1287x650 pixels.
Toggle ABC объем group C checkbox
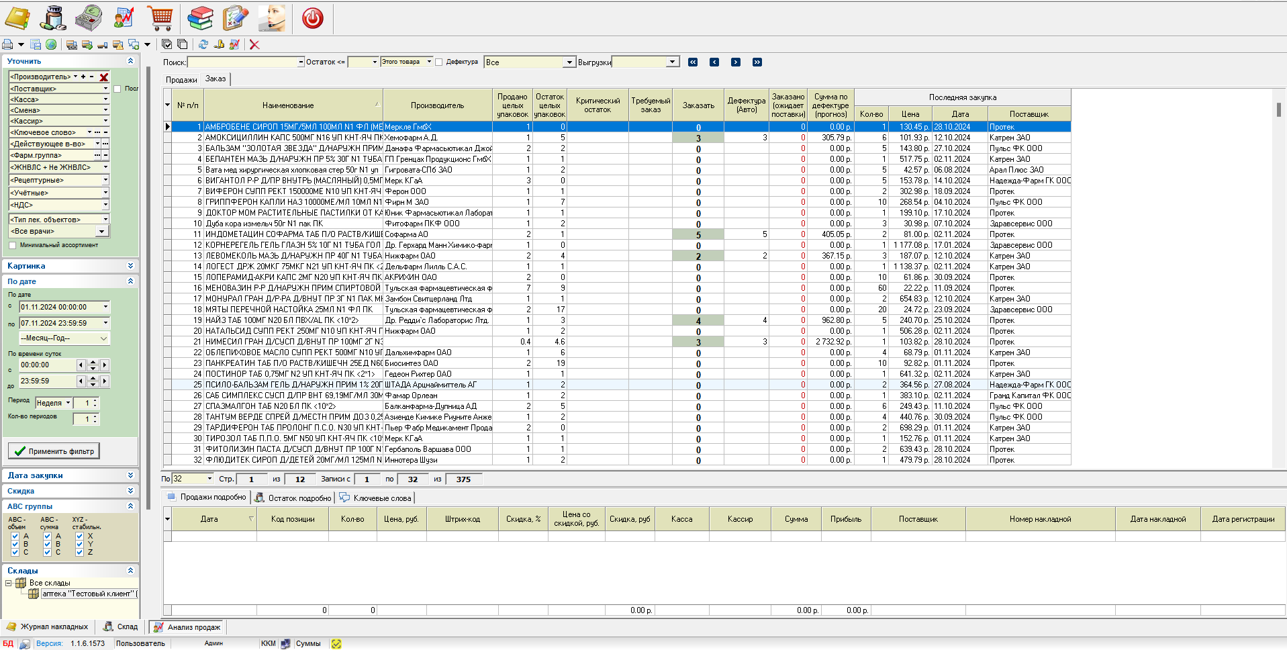(15, 552)
